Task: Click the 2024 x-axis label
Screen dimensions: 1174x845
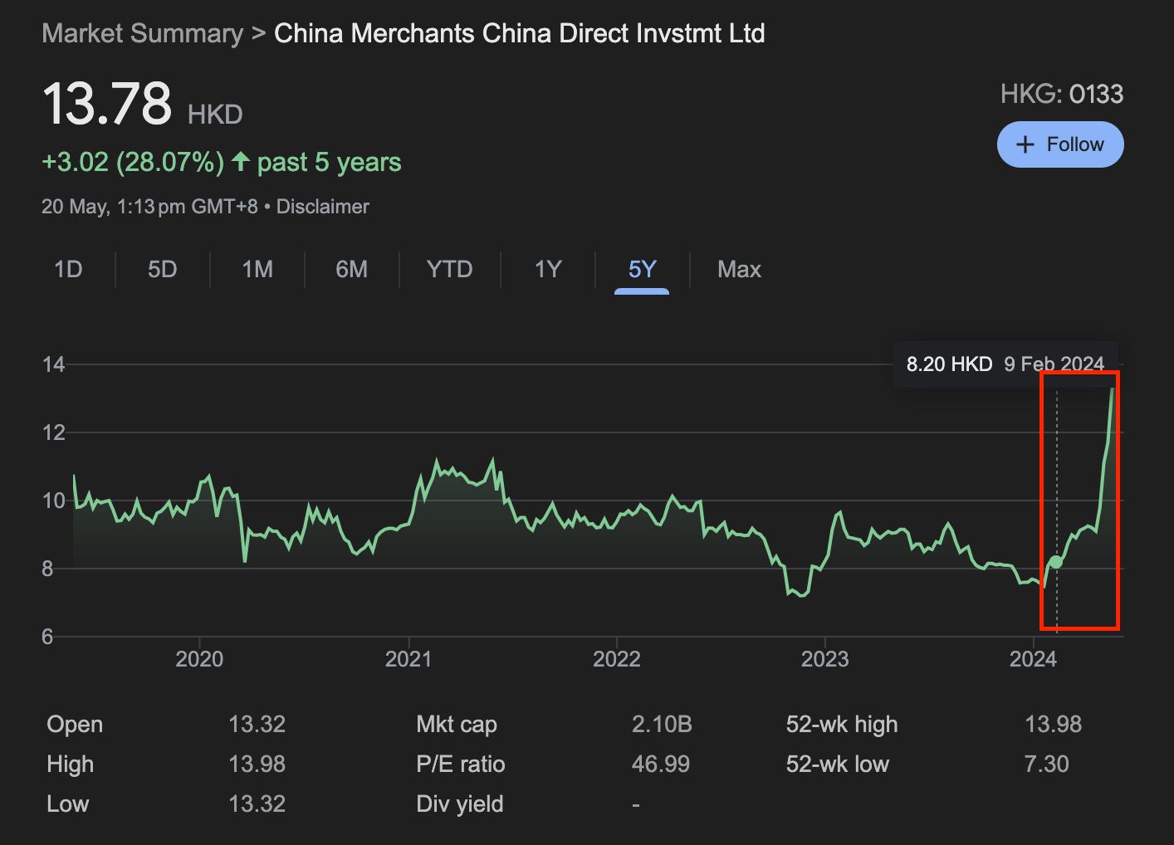Action: pos(1033,659)
